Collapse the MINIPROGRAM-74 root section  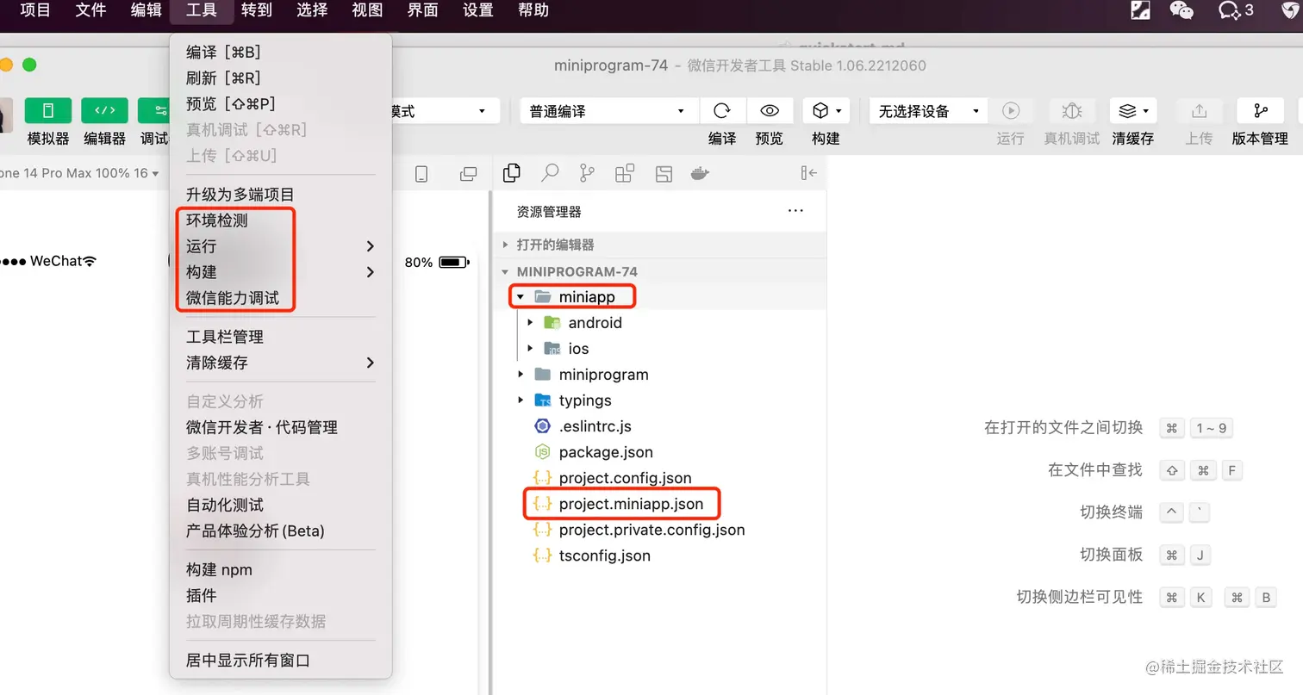coord(660,271)
